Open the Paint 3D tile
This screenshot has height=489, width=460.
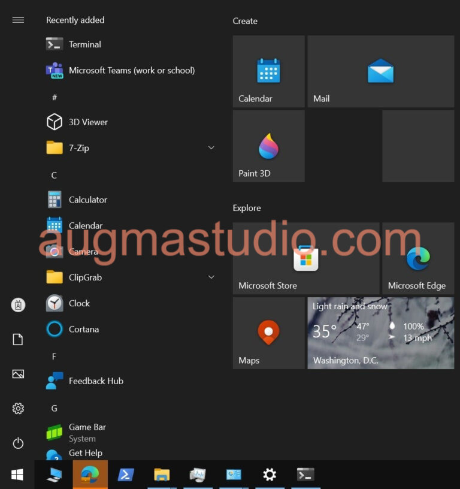[x=269, y=146]
